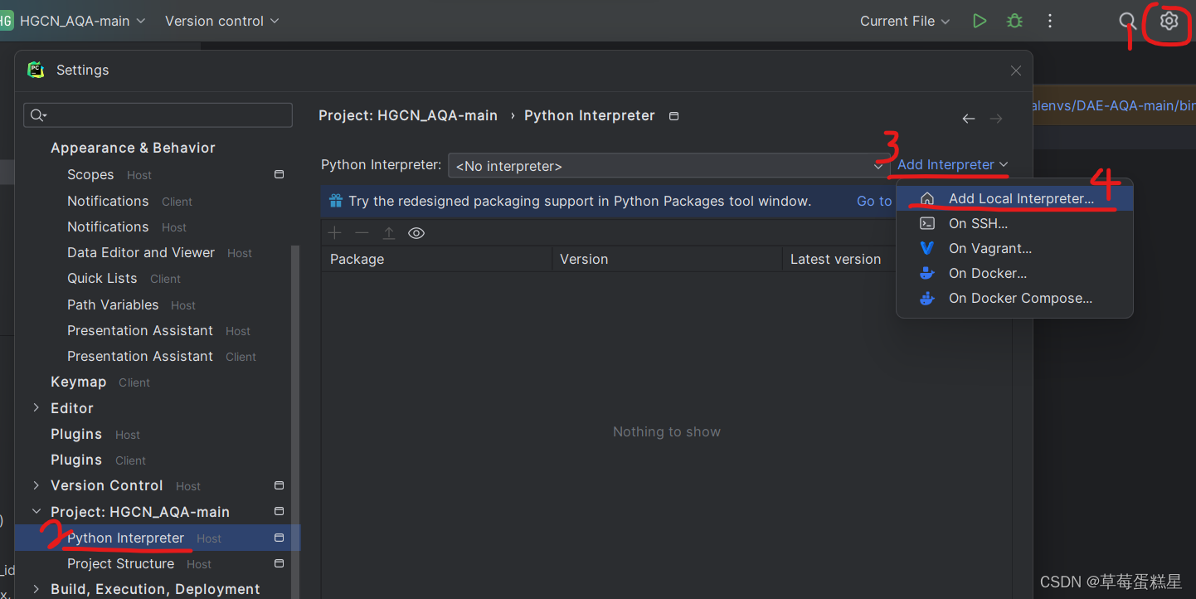Click the Search Everywhere magnifier icon
This screenshot has height=599, width=1196.
click(x=1127, y=21)
